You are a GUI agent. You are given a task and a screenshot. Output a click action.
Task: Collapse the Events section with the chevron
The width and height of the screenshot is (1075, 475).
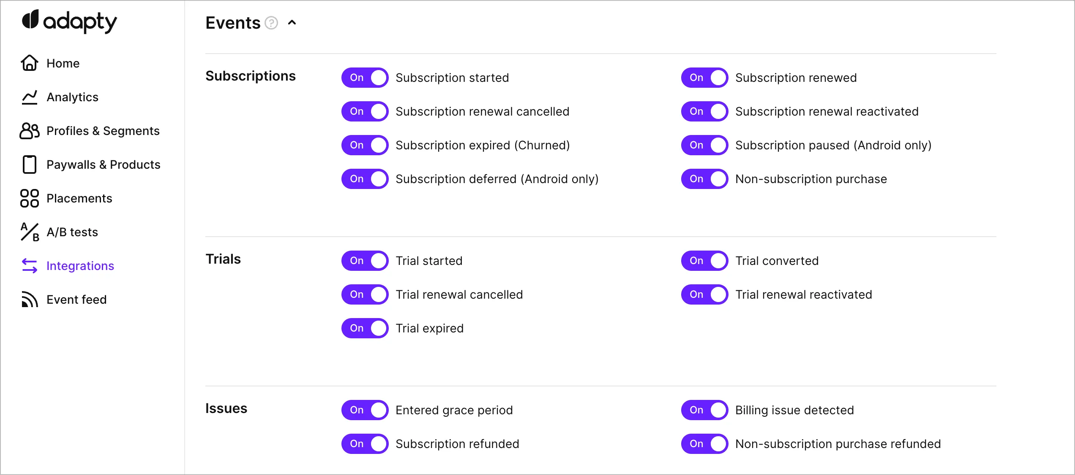tap(292, 23)
